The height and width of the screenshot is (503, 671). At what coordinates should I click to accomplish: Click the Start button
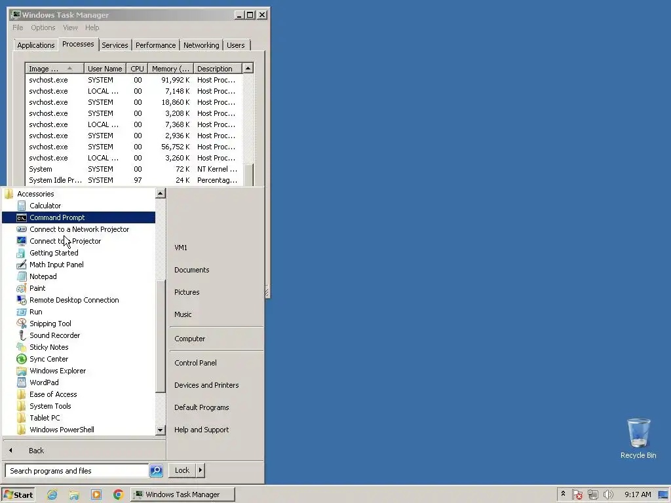tap(18, 494)
